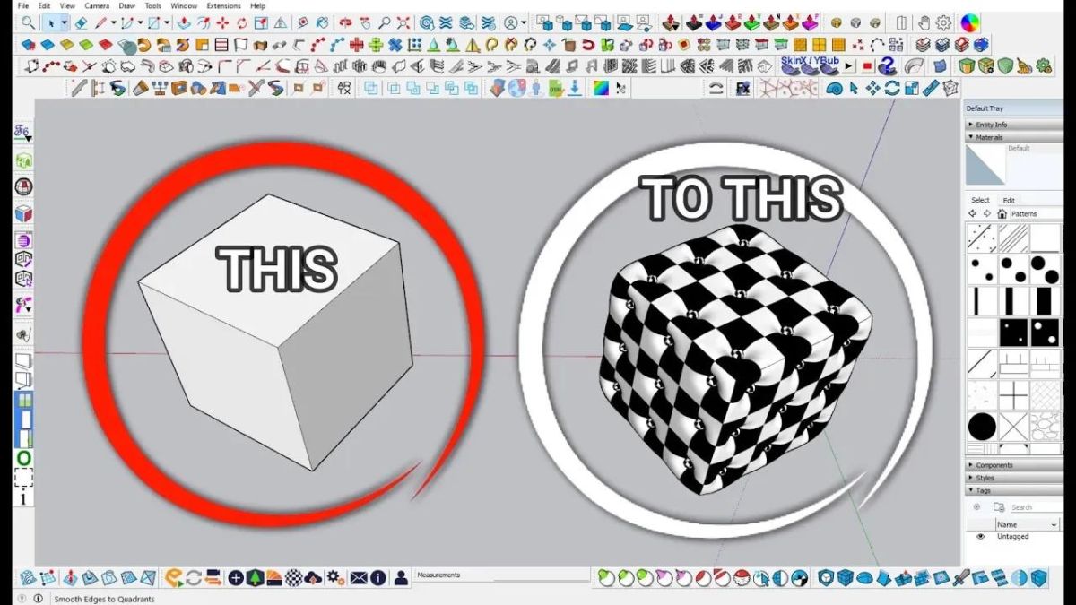Open the Window menu

(x=184, y=5)
